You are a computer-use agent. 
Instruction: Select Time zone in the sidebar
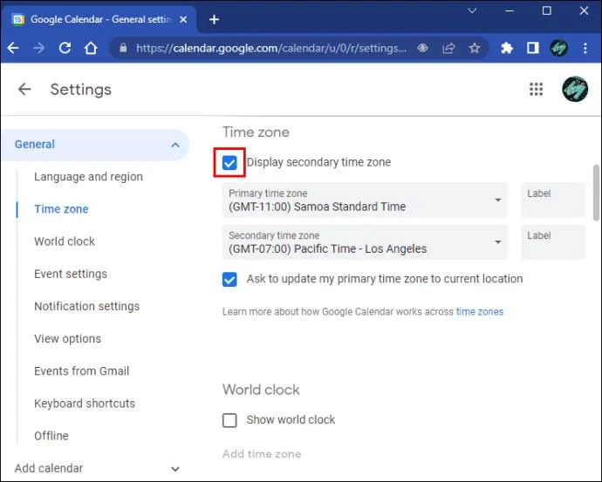pos(61,209)
